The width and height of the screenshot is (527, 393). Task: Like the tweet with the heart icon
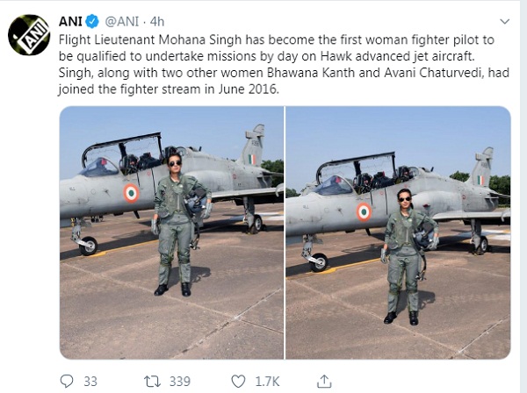pyautogui.click(x=238, y=381)
